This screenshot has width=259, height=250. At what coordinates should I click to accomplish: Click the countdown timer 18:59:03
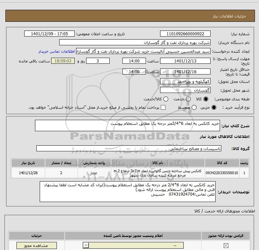pos(63,61)
